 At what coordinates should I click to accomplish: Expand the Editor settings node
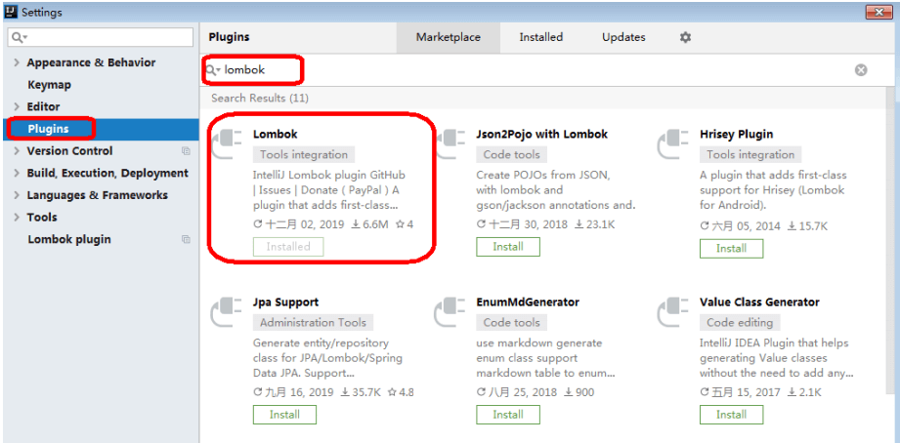click(x=17, y=106)
